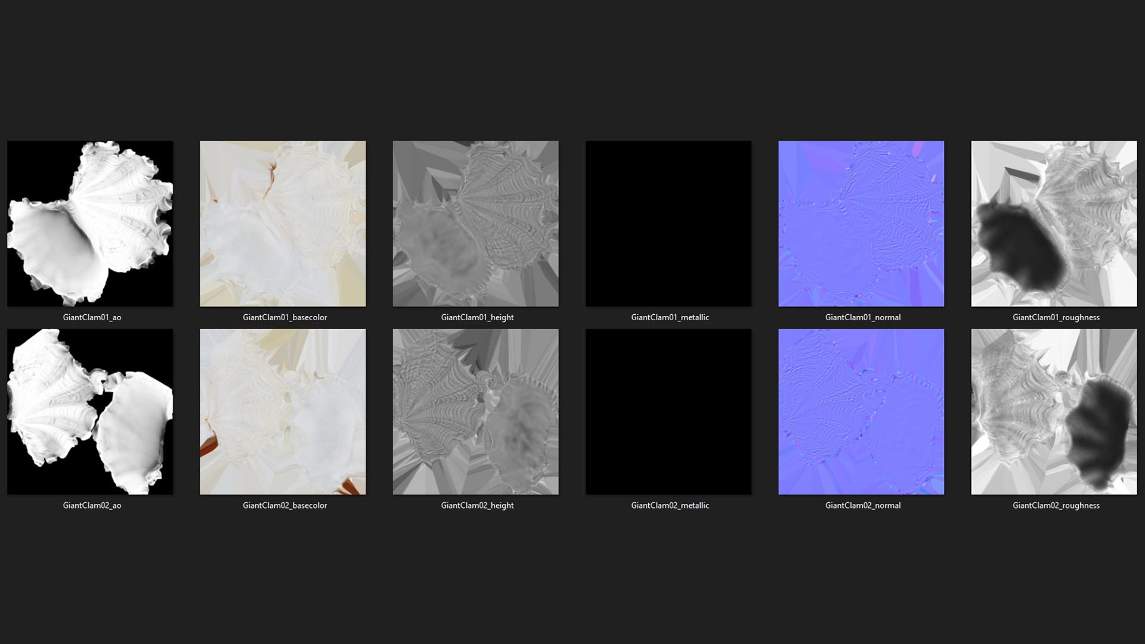Select the GiantClam02_height map thumbnail
Image resolution: width=1145 pixels, height=644 pixels.
tap(475, 411)
